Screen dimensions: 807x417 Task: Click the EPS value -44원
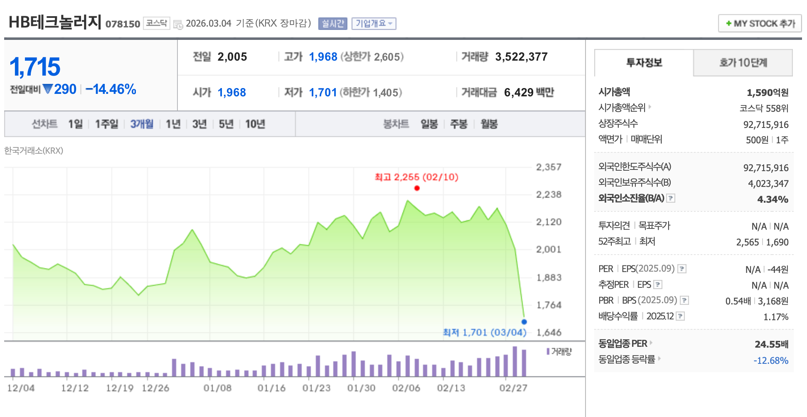coord(778,270)
